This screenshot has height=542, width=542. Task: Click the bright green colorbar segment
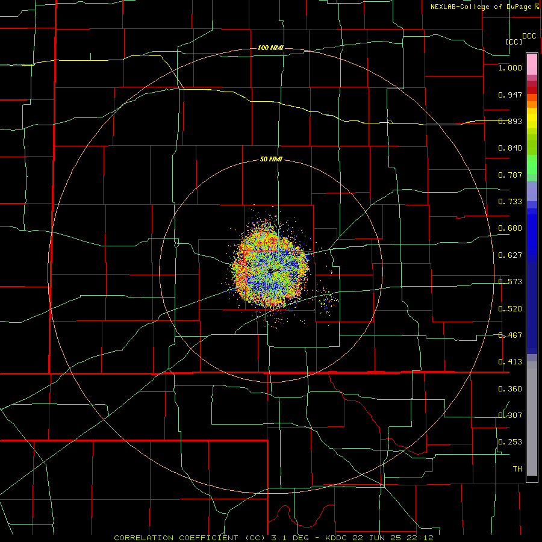point(532,164)
